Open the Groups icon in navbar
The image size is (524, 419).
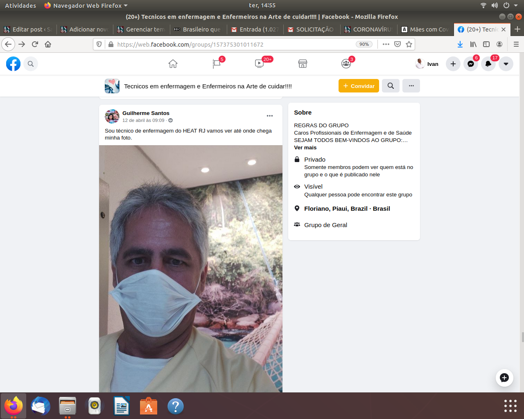pyautogui.click(x=346, y=64)
